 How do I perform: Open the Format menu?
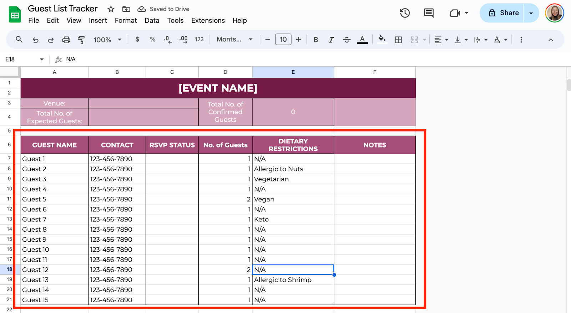click(126, 21)
